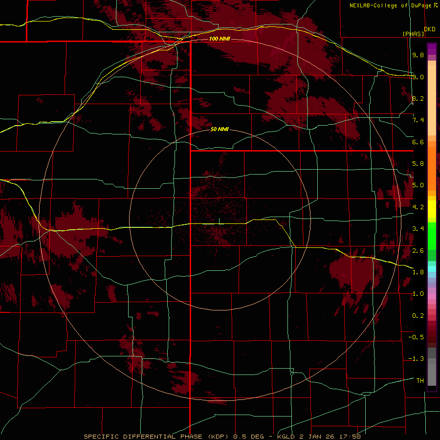440x440 pixels.
Task: Click the 9.8 value on color scale
Action: (x=418, y=55)
